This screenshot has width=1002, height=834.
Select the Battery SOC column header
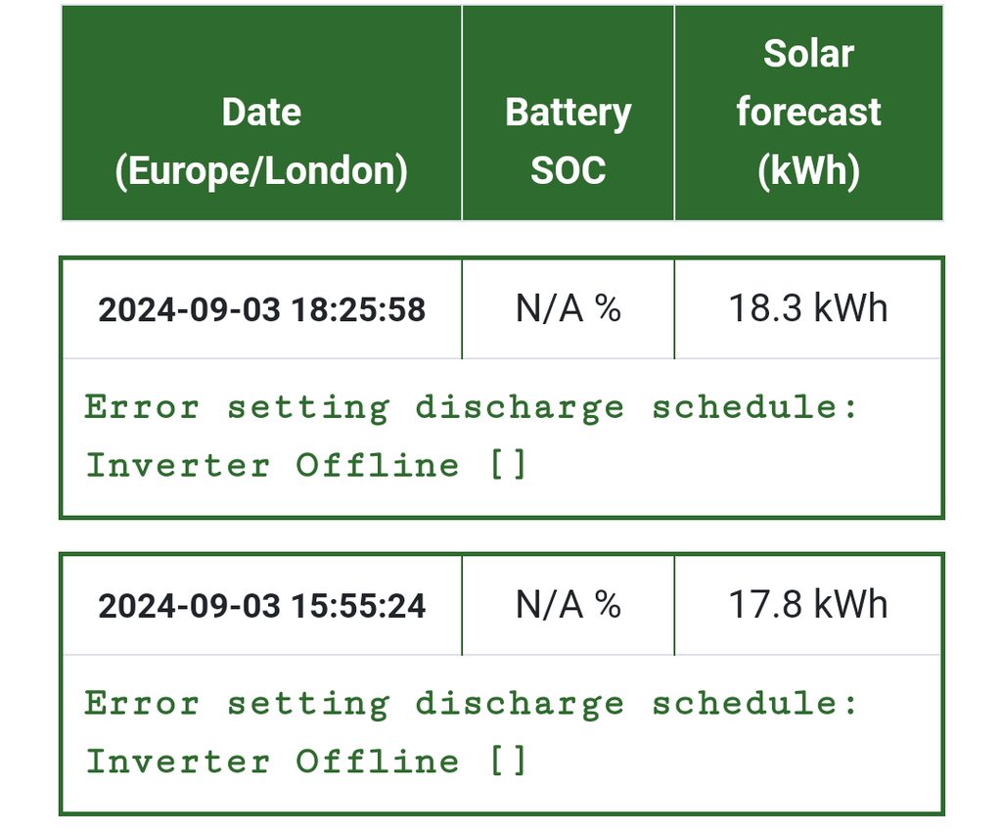tap(568, 142)
